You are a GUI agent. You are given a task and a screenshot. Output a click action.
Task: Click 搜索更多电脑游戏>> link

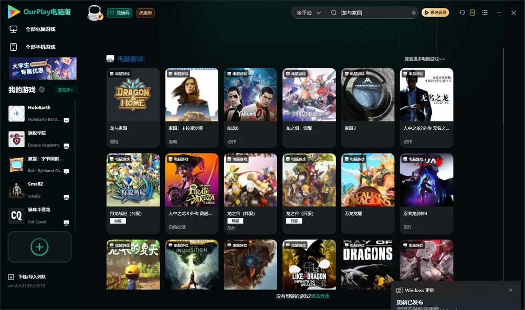pyautogui.click(x=425, y=59)
